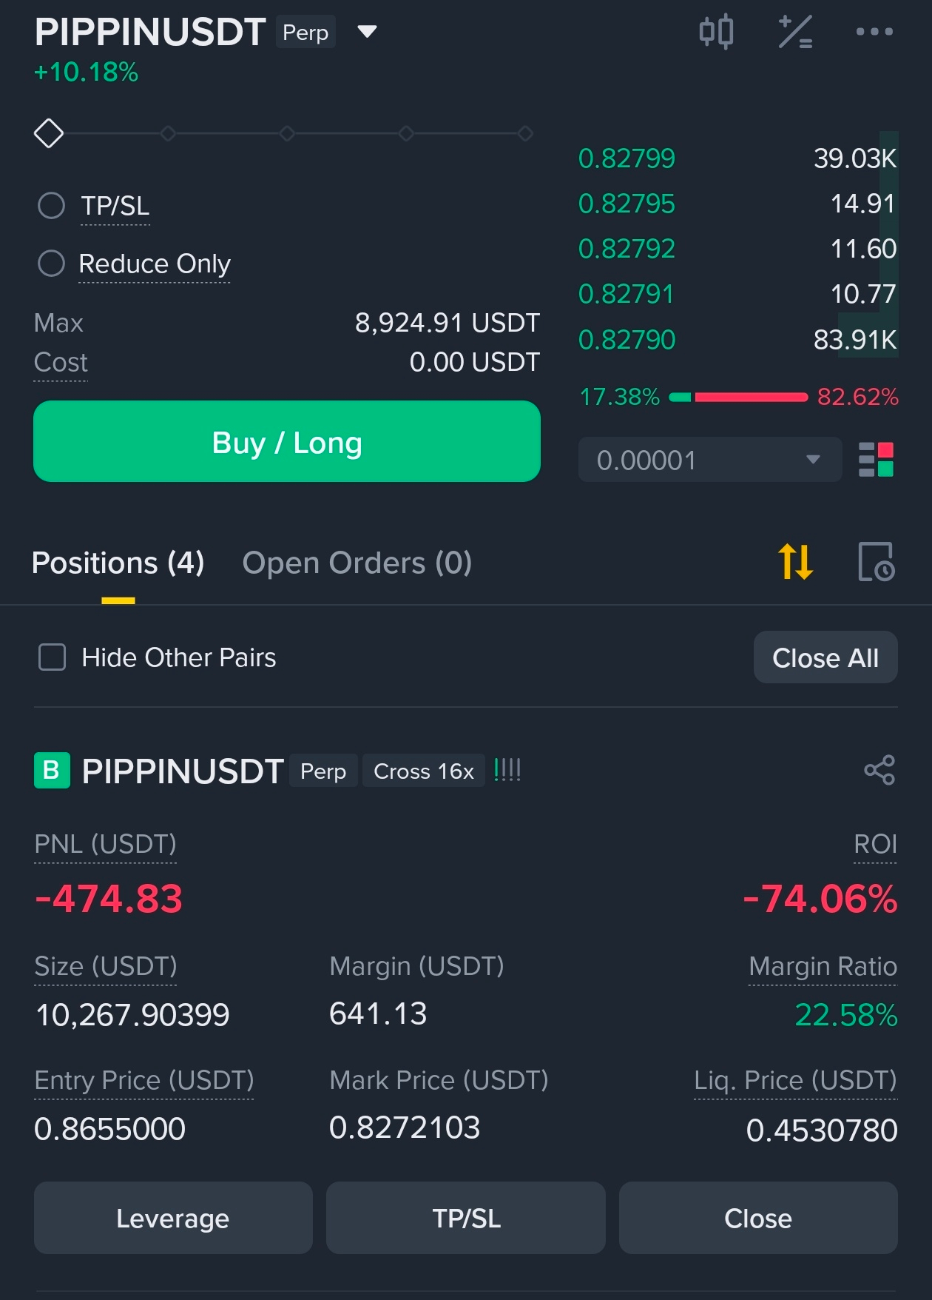The height and width of the screenshot is (1300, 932).
Task: Open the three-dot more options menu
Action: coord(874,32)
